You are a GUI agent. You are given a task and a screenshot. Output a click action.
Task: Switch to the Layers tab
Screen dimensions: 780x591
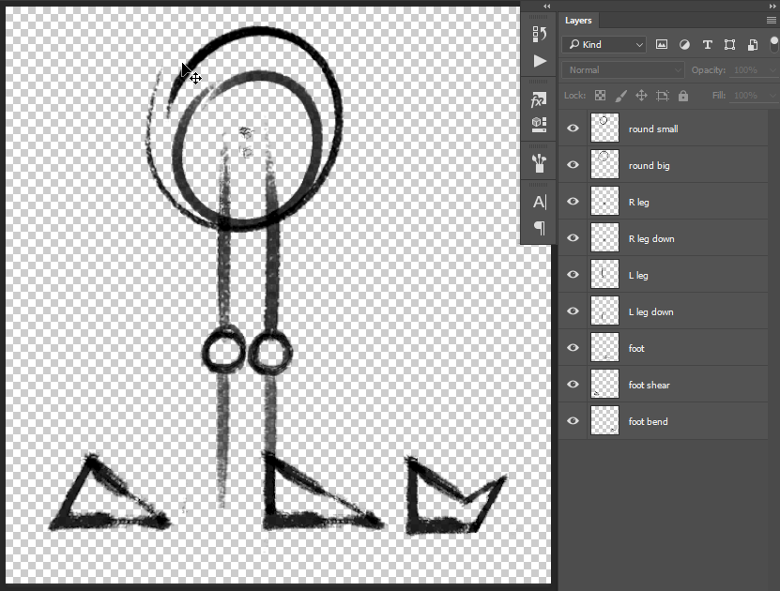[578, 21]
